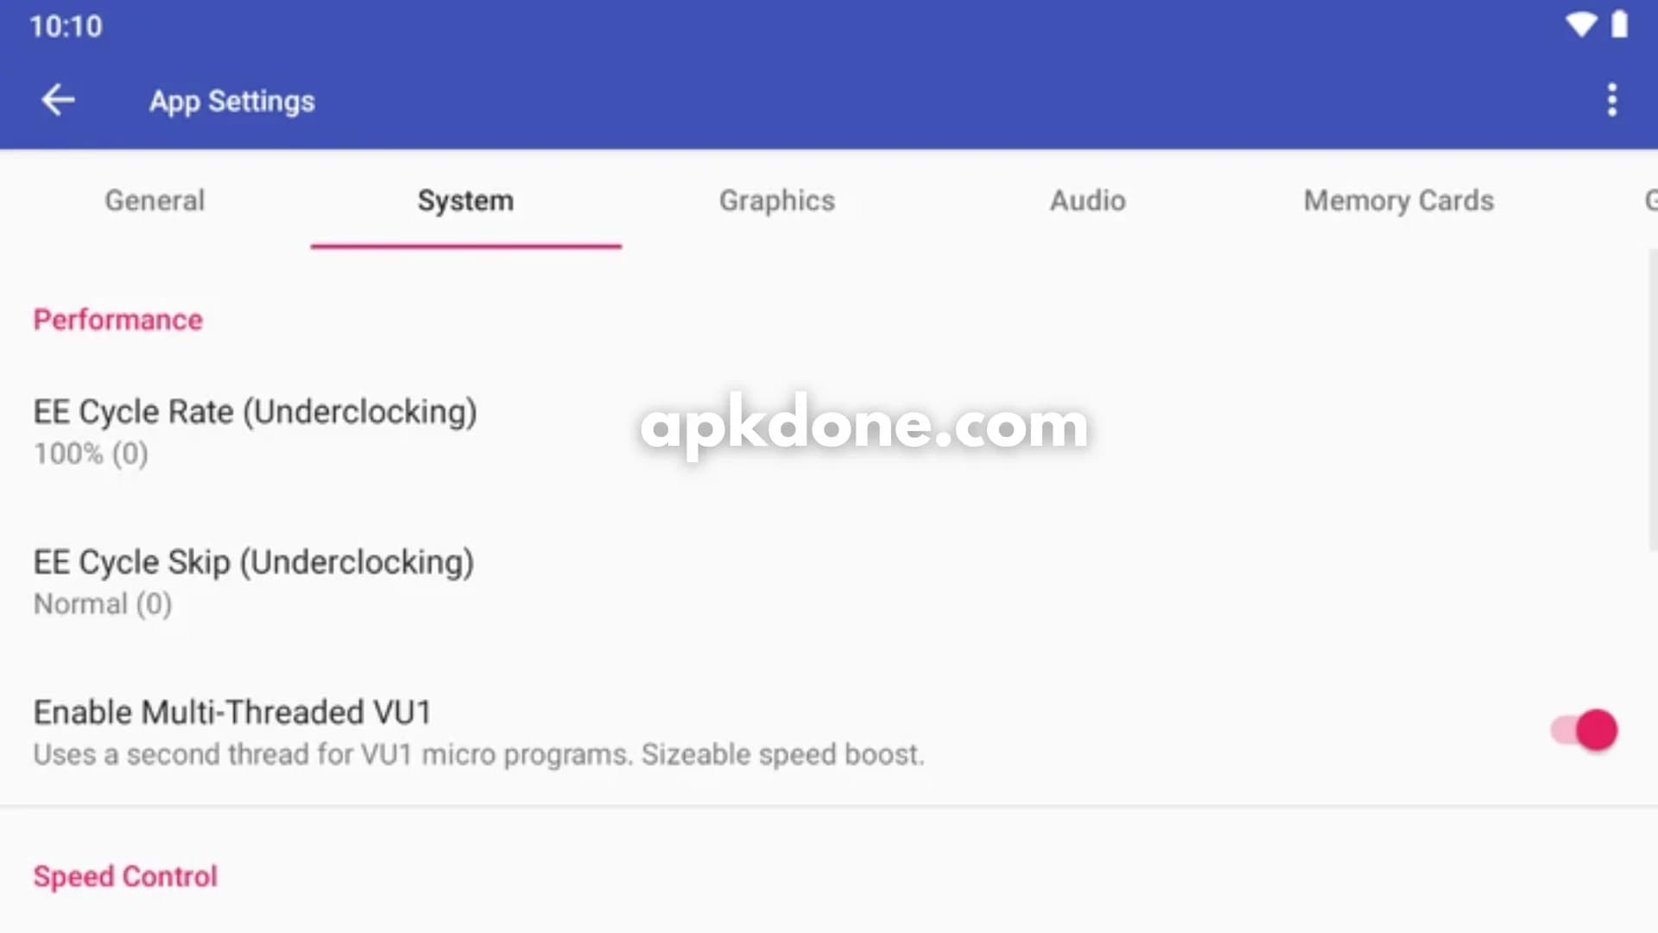Select the System tab

point(466,200)
